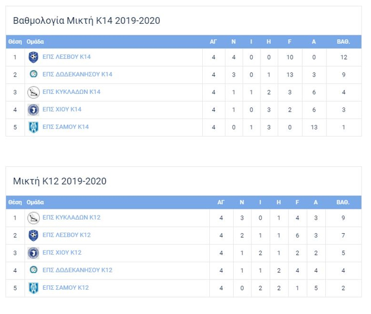Open the ΕΠΣ ΛΕΣΒΟΥ Κ14 team link
This screenshot has height=314, width=371.
[x=67, y=57]
